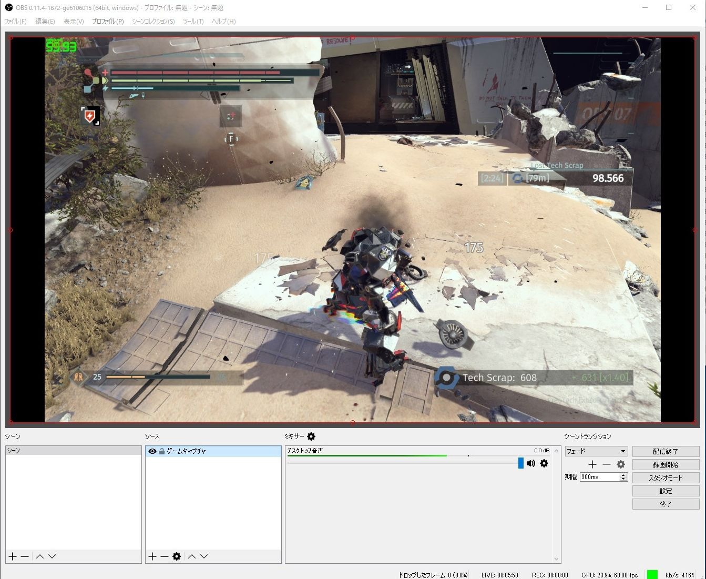Remove scene transition with minus icon
This screenshot has height=579, width=706.
(607, 464)
